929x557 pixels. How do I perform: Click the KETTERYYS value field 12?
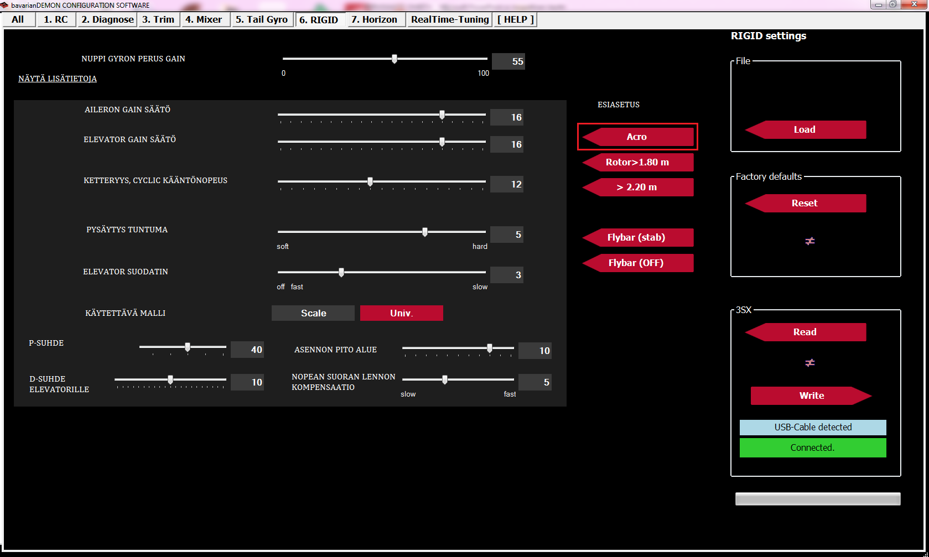point(507,184)
